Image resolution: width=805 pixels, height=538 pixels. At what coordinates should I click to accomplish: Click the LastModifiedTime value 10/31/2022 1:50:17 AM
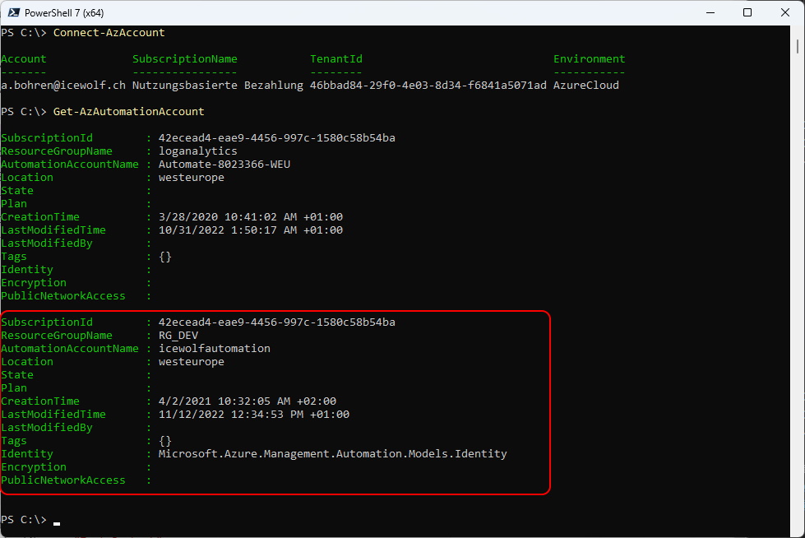[x=251, y=230]
